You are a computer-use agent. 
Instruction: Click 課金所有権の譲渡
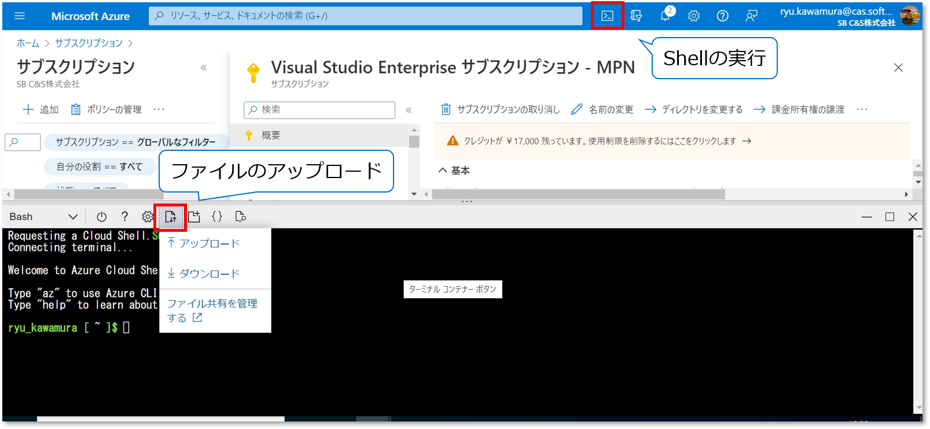(x=800, y=109)
